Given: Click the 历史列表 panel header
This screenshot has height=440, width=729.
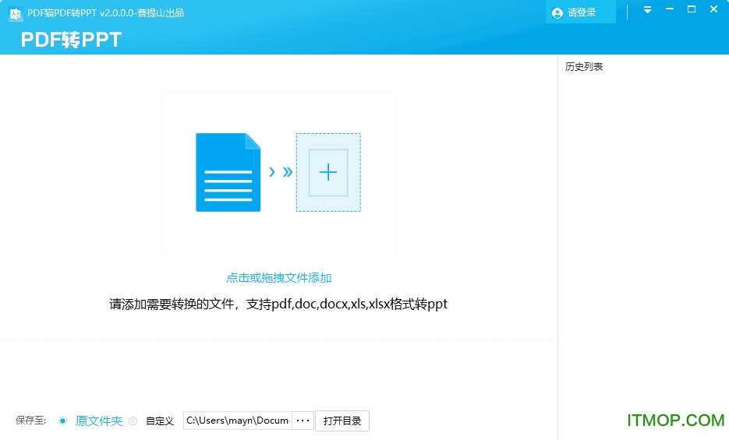Looking at the screenshot, I should [584, 67].
